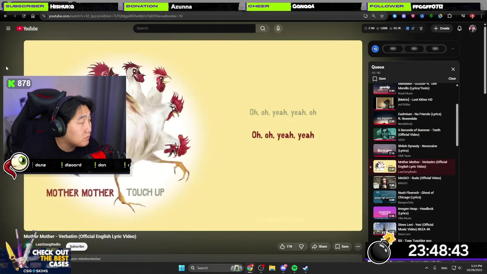
Task: Open Steam from the taskbar
Action: [306, 268]
